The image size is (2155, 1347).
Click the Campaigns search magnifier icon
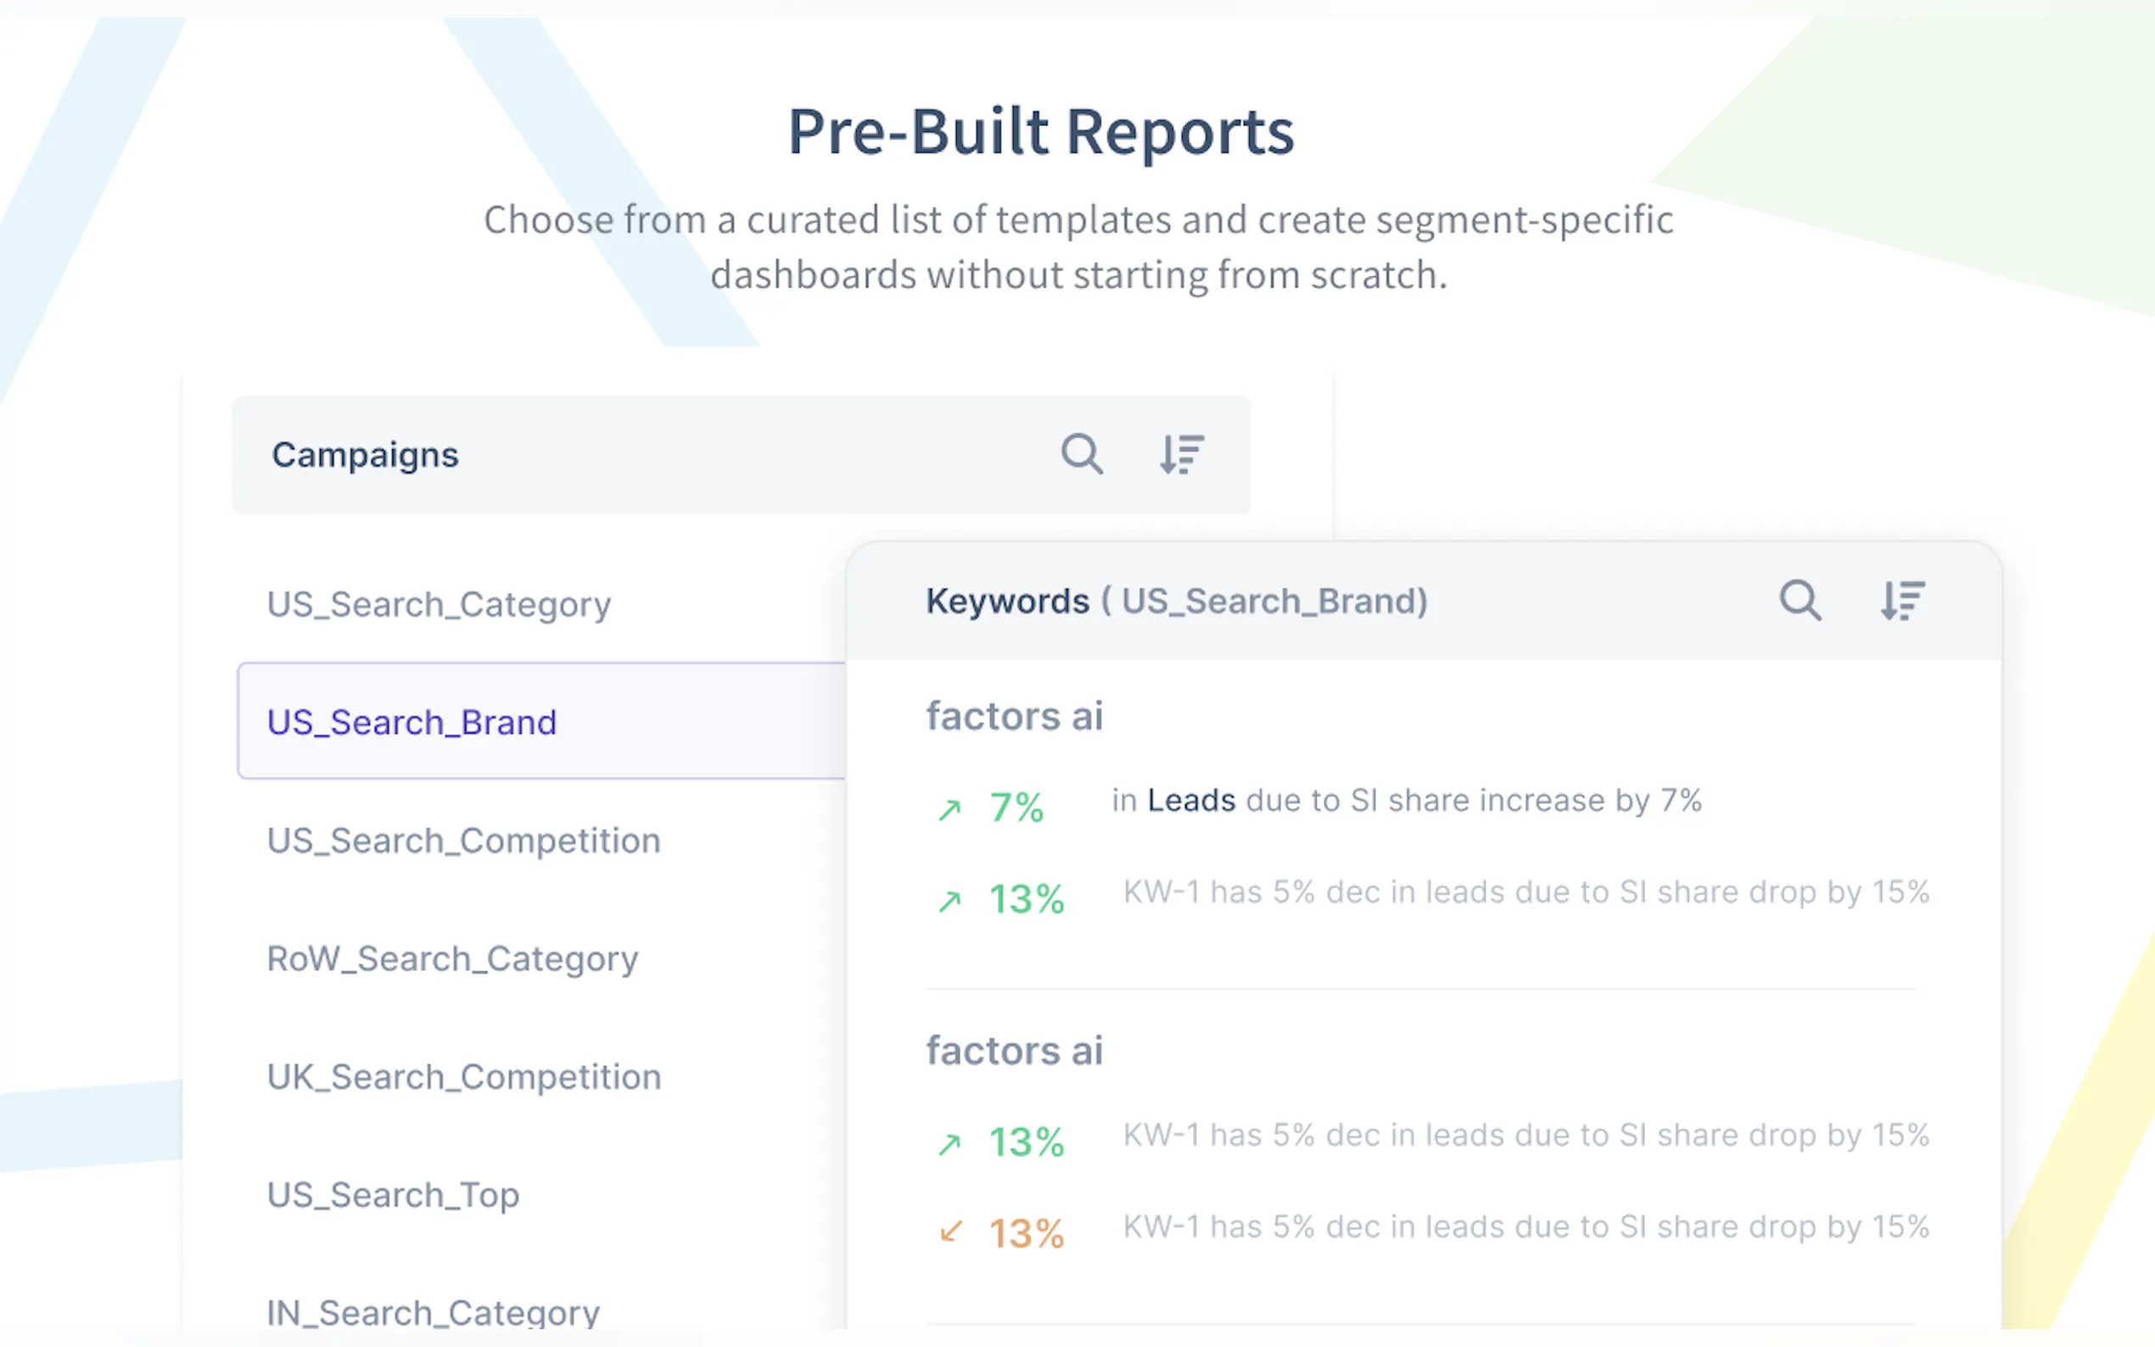1082,455
